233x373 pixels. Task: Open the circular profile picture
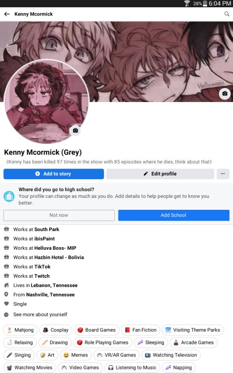point(47,102)
